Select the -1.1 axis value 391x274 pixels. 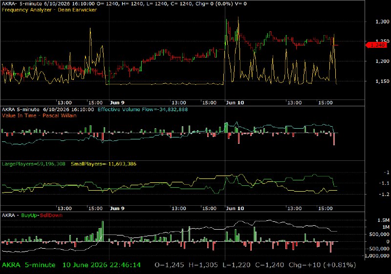[384, 183]
